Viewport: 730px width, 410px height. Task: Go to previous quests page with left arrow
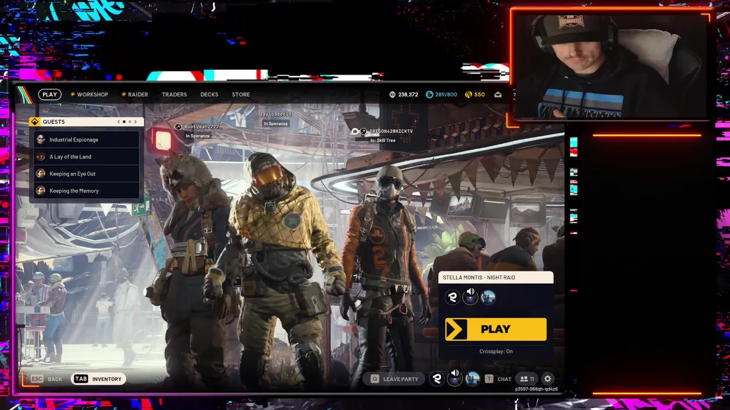click(x=119, y=122)
